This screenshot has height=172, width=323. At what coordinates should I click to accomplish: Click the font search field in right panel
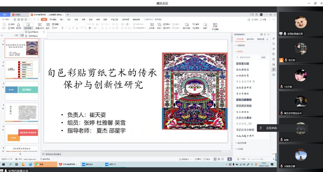(x=248, y=57)
